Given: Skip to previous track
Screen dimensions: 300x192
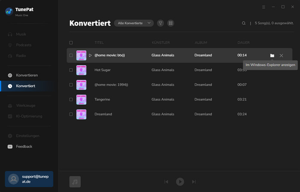Looking at the screenshot, I should pos(166,182).
